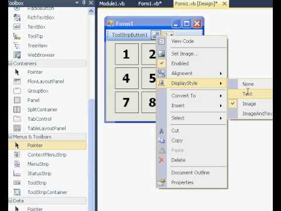Click the Properties icon in context menu
Screen dimensions: 281x211
[x=162, y=182]
